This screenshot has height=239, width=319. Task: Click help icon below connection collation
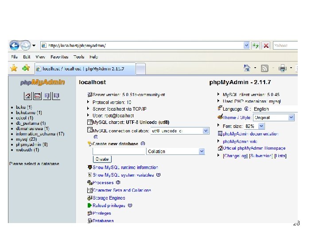pyautogui.click(x=96, y=137)
